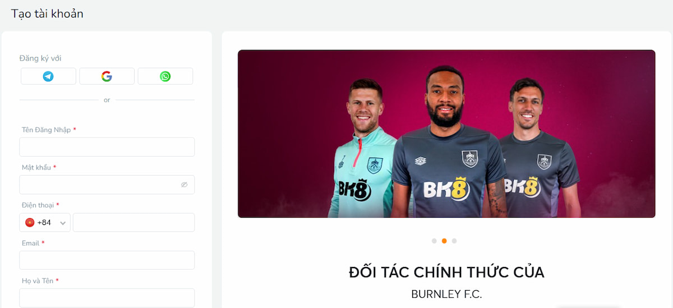Screen dimensions: 673x308
Task: Sign up with the Telegram icon
Action: tap(48, 76)
